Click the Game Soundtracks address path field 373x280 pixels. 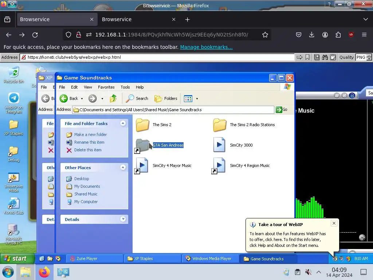click(x=173, y=110)
